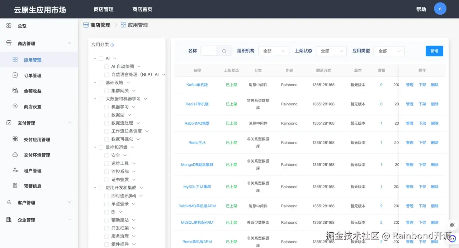Click 企业管理 building icon

click(x=9, y=220)
